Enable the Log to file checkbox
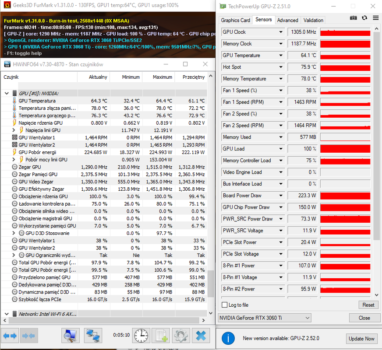 click(x=225, y=305)
